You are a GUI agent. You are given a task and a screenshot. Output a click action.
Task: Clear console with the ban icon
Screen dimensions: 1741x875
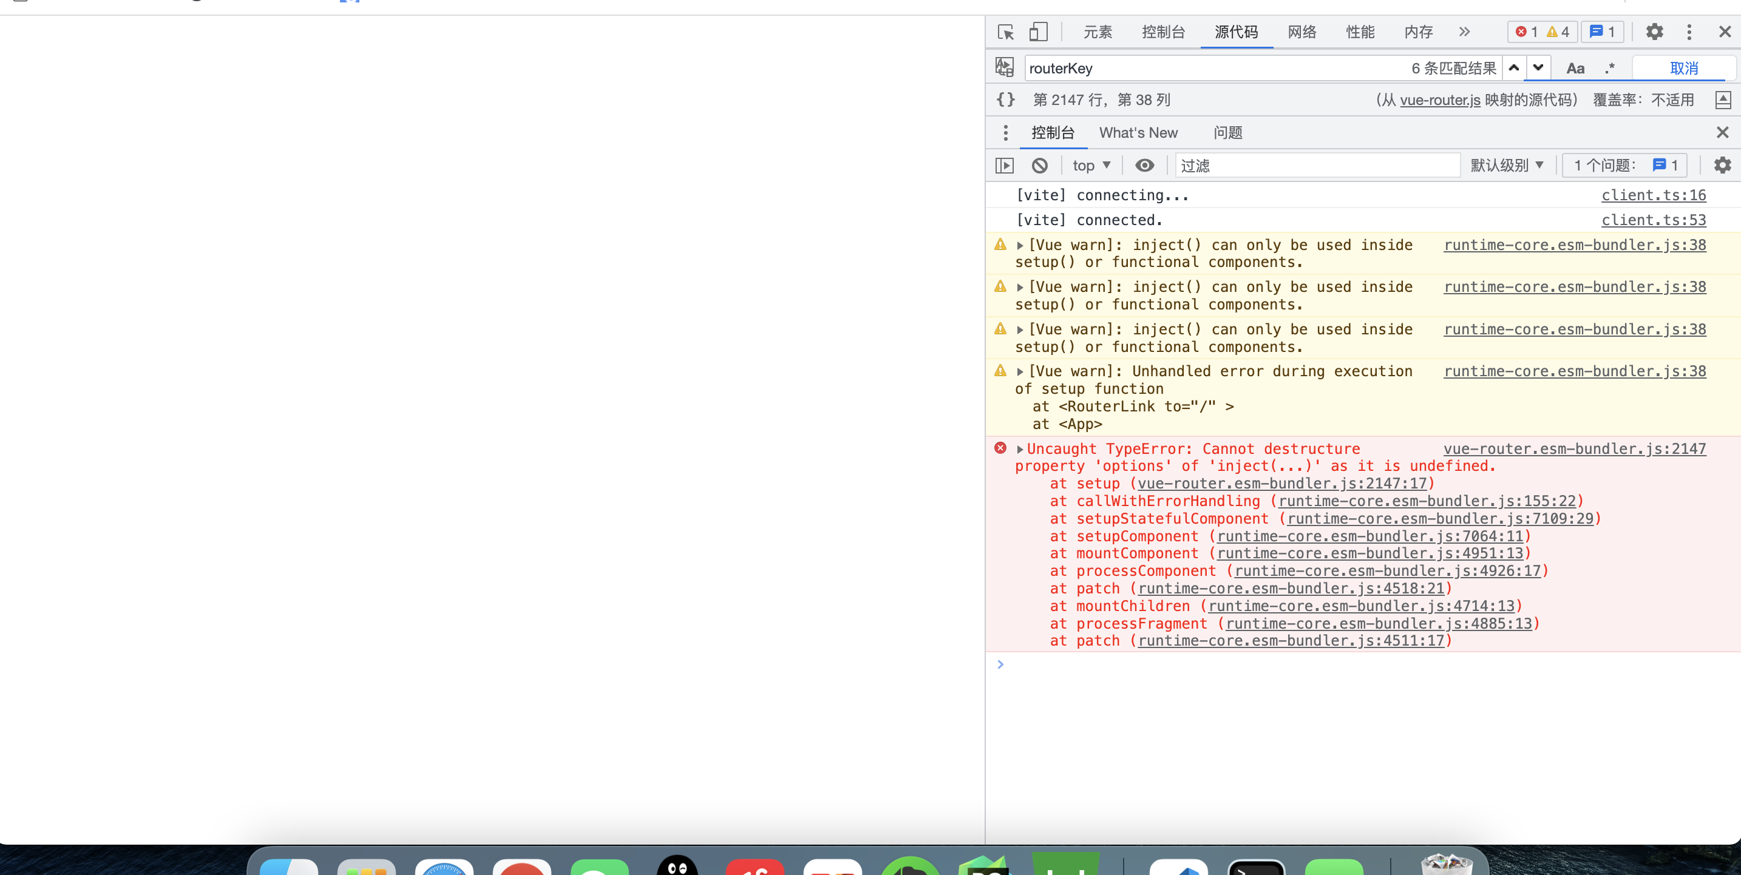point(1039,166)
